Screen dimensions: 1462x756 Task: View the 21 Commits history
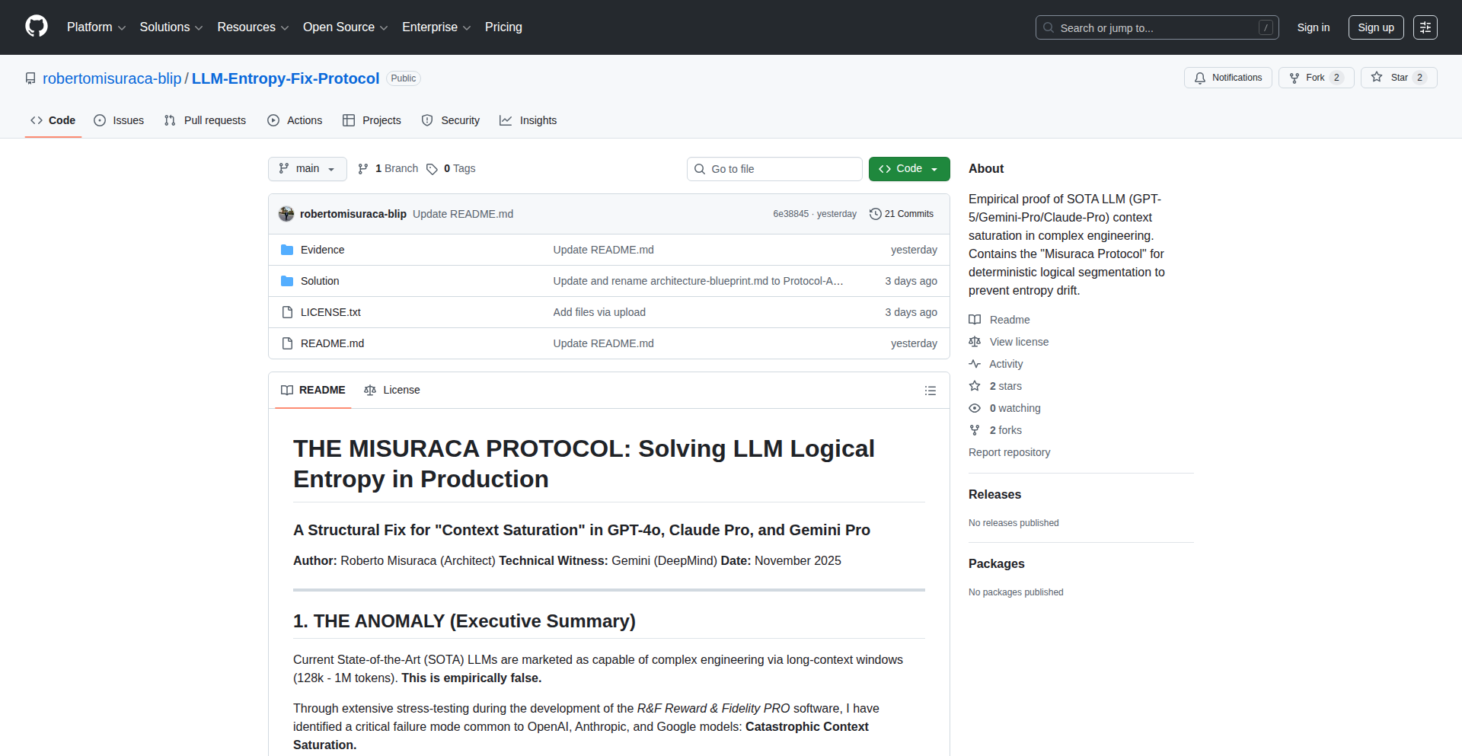(x=908, y=214)
